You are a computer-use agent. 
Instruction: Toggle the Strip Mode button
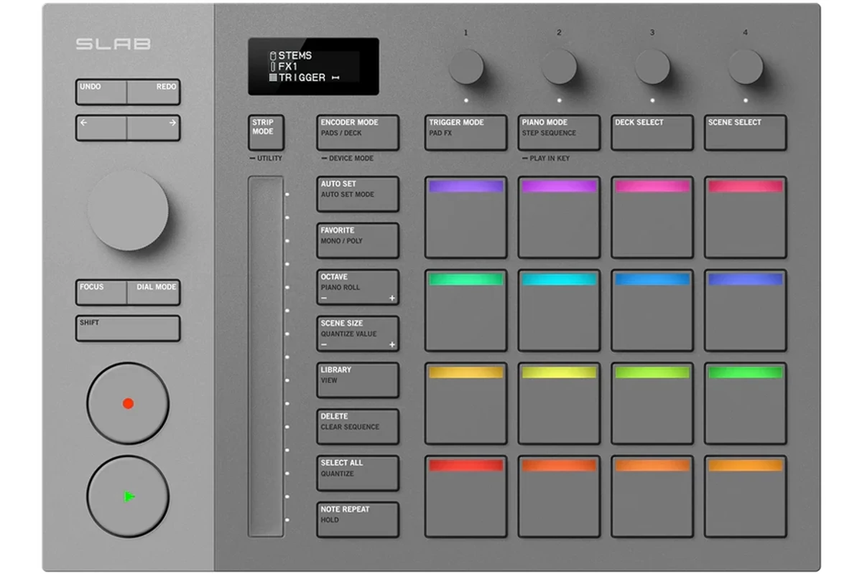(266, 133)
